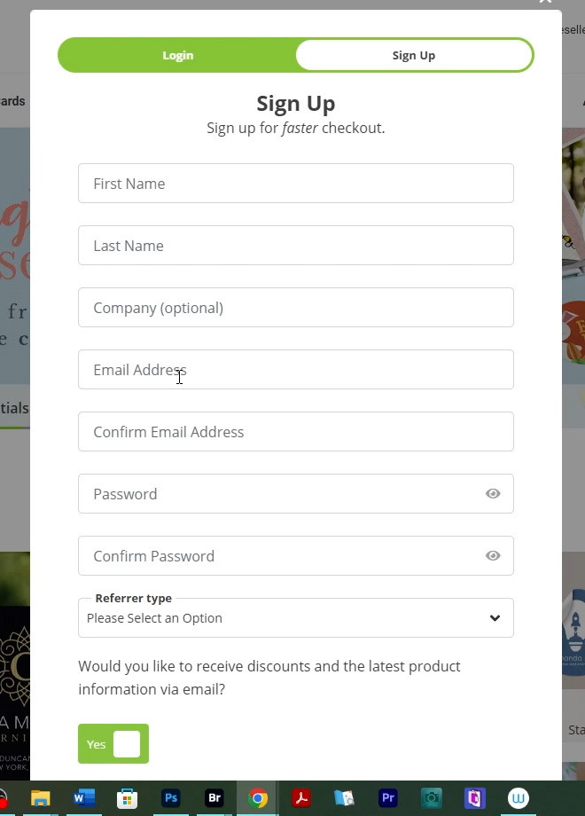Switch to the Login tab
This screenshot has height=816, width=585.
point(178,55)
